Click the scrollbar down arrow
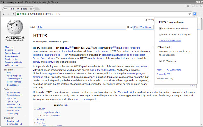 [x=202, y=125]
